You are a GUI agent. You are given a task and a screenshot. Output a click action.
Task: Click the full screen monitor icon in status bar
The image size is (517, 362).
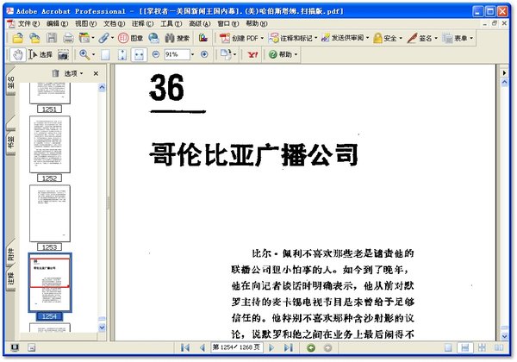(15, 347)
